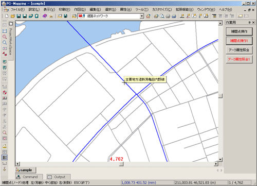Image resolution: width=257 pixels, height=186 pixels.
Task: Switch to the sample map tab
Action: pos(26,170)
